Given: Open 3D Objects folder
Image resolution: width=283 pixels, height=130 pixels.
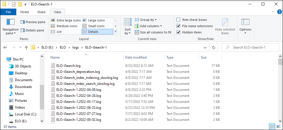Looking at the screenshot, I should coord(20,66).
